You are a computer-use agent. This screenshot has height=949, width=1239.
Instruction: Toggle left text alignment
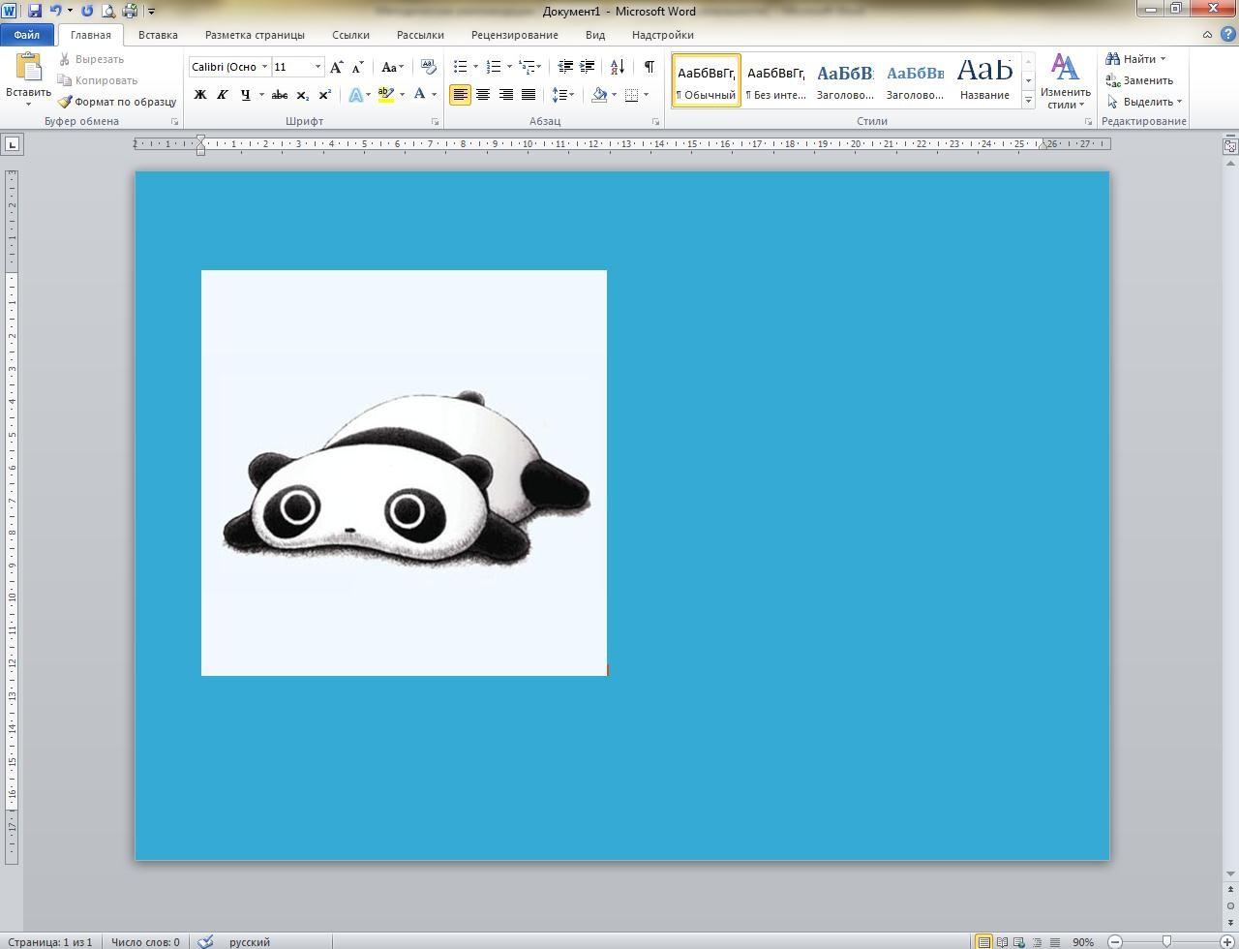460,95
